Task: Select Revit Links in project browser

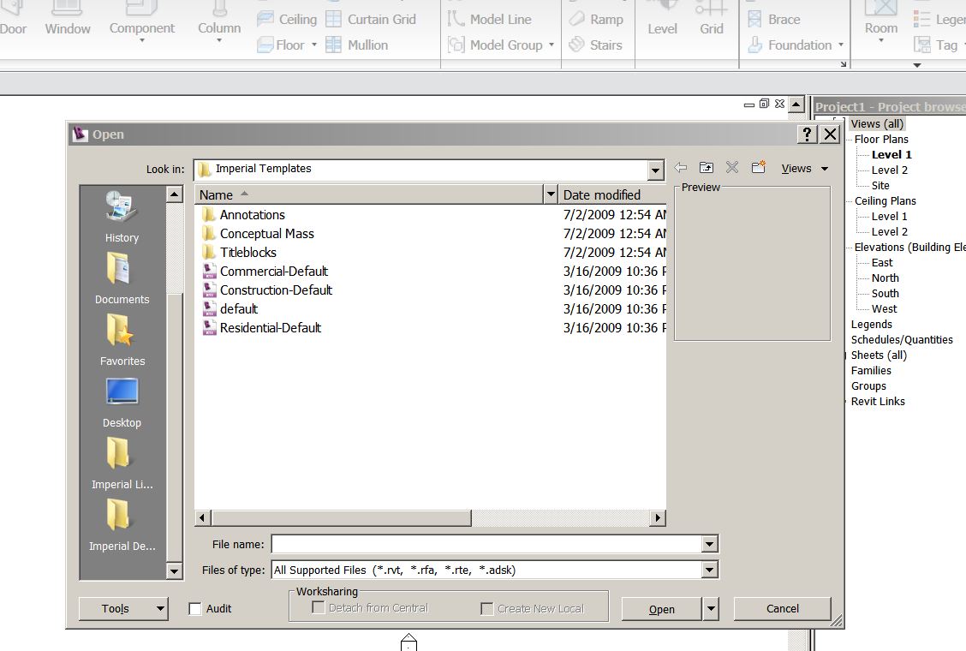Action: [x=878, y=402]
